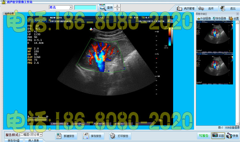Open the 报告样式 report style dropdown
The image size is (240, 142).
click(x=41, y=135)
